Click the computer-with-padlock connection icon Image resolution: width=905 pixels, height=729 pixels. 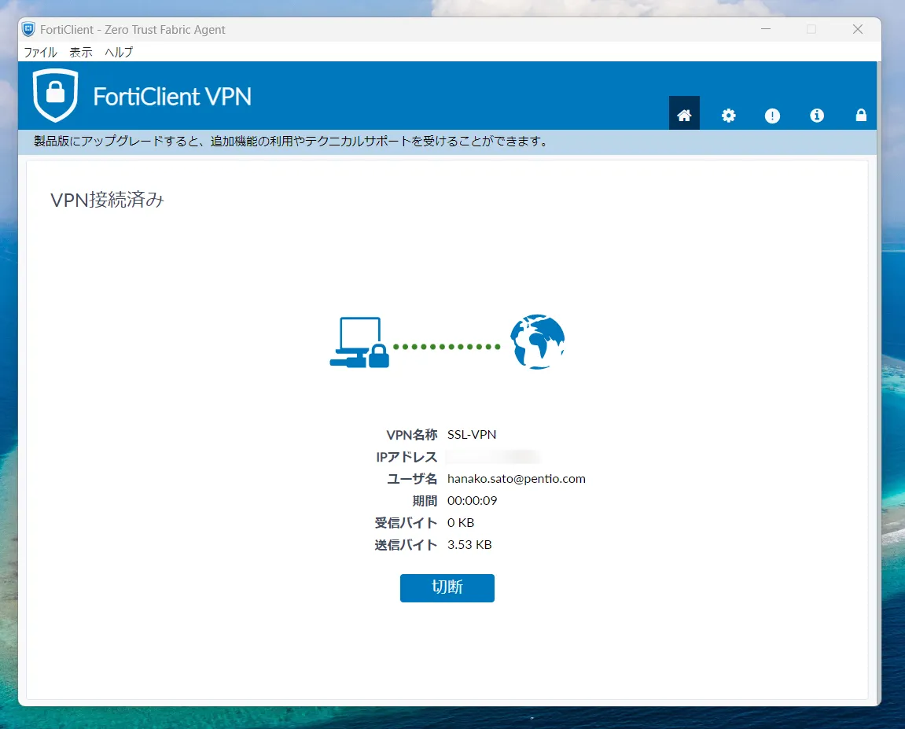tap(359, 341)
